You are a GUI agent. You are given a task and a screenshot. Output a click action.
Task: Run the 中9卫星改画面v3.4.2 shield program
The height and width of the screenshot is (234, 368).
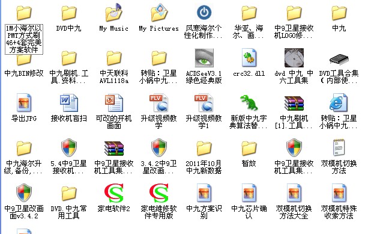pos(23,193)
